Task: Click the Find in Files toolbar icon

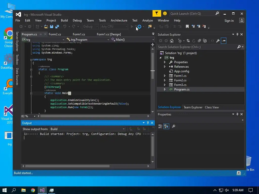Action: point(150,27)
